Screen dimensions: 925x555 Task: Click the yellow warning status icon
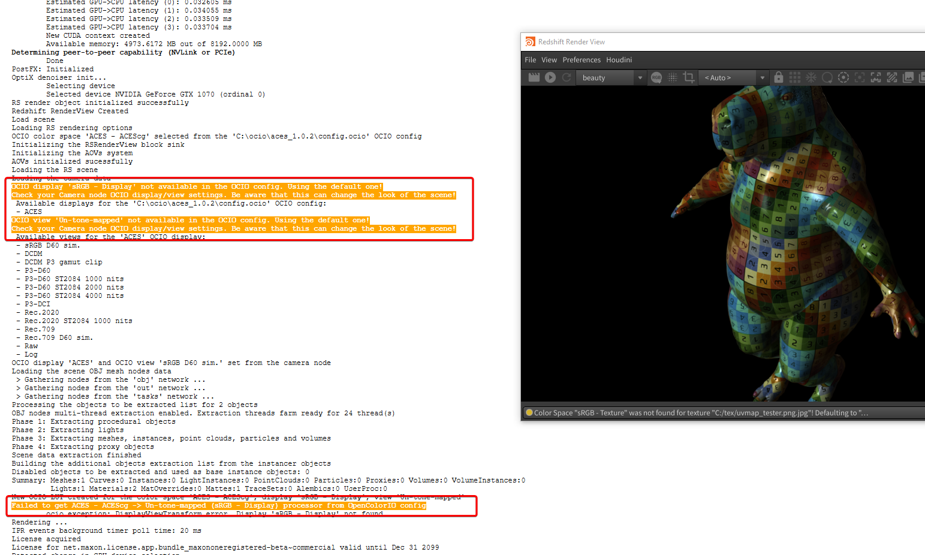click(529, 412)
